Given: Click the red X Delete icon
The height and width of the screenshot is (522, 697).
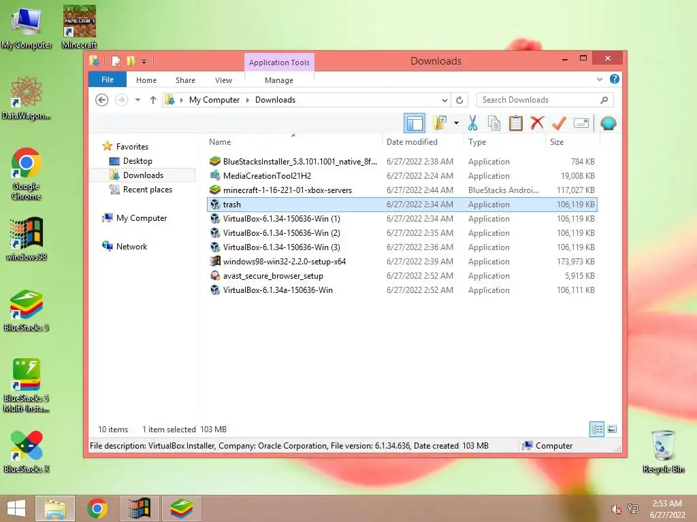Looking at the screenshot, I should point(537,122).
